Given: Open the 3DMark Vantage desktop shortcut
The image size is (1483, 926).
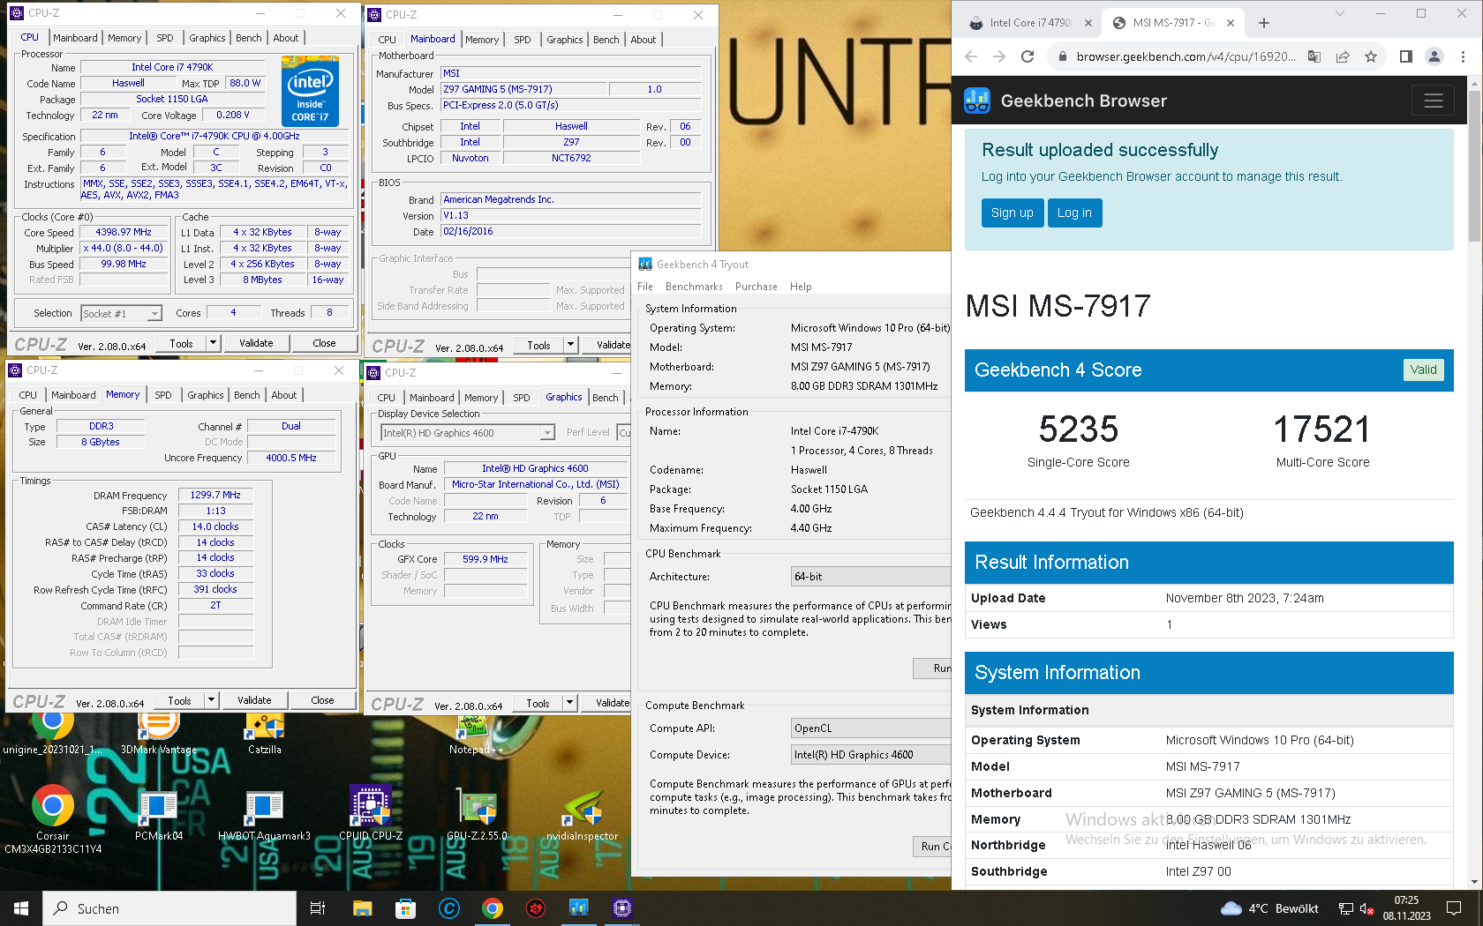Looking at the screenshot, I should point(159,734).
